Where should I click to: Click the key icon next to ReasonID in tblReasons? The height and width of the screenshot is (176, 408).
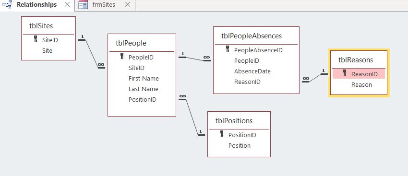tap(345, 73)
